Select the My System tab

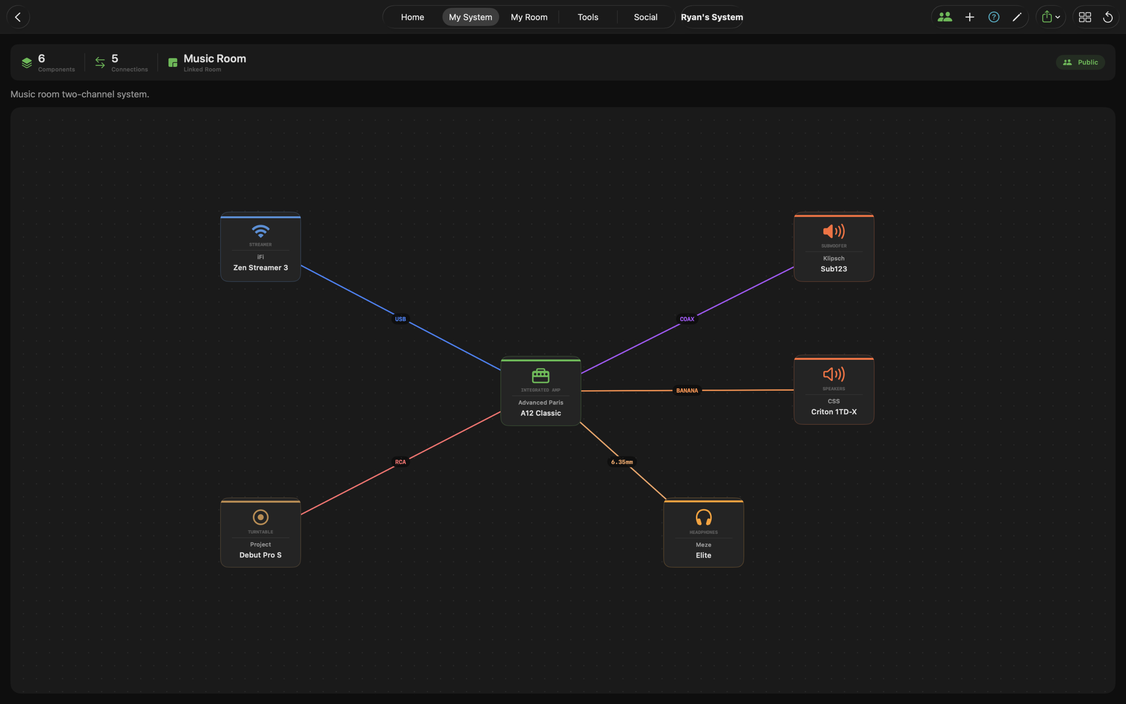(470, 17)
